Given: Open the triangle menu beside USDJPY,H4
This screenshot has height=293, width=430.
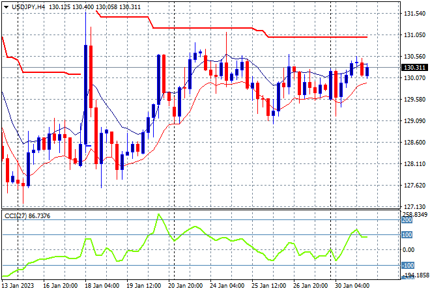Looking at the screenshot, I should click(6, 7).
